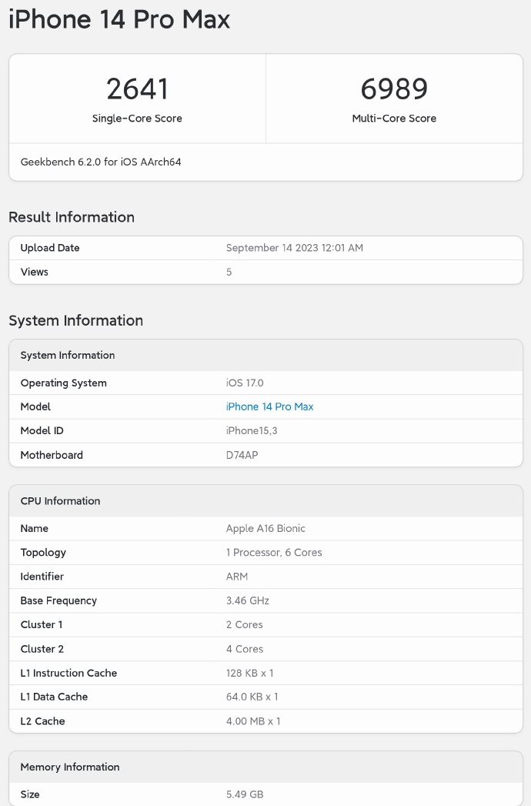
Task: Click the Multi-Core Score value 6989
Action: [394, 90]
